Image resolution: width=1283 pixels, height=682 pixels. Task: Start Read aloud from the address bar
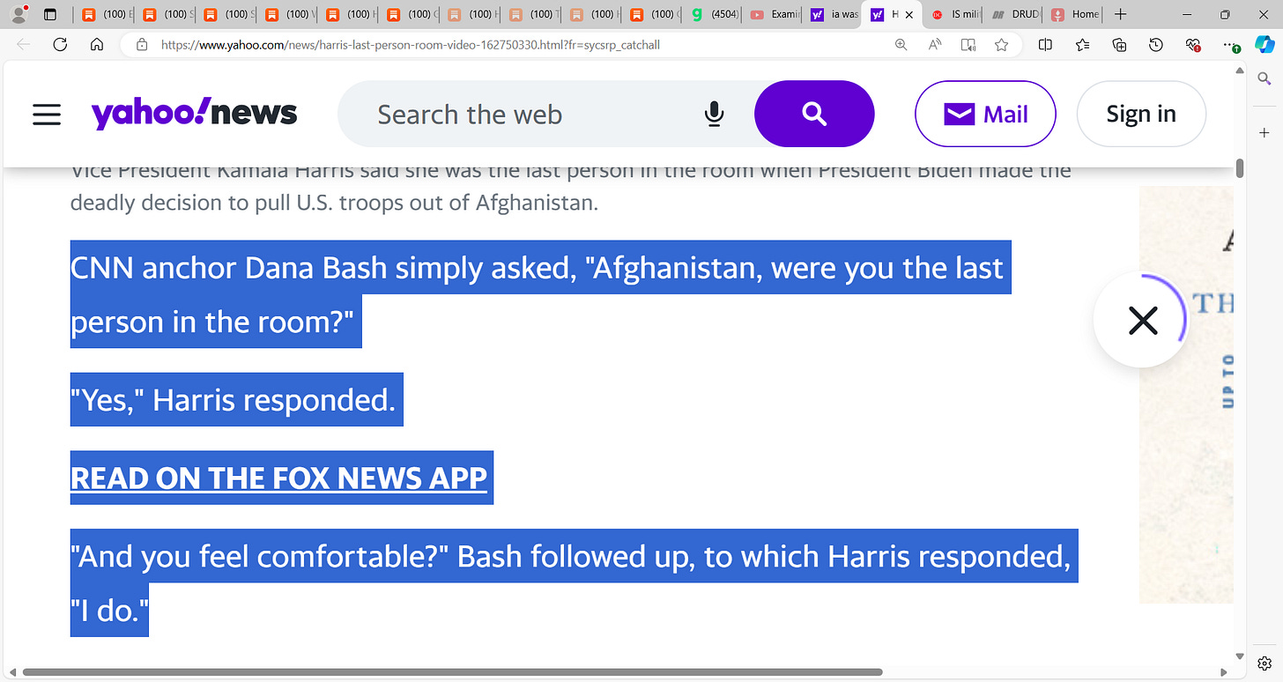pos(935,45)
